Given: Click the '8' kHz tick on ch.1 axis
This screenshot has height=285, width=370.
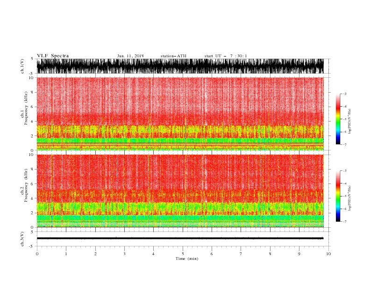Looking at the screenshot, I should coord(32,92).
